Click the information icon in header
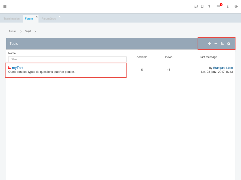The height and width of the screenshot is (180, 241). click(x=228, y=7)
